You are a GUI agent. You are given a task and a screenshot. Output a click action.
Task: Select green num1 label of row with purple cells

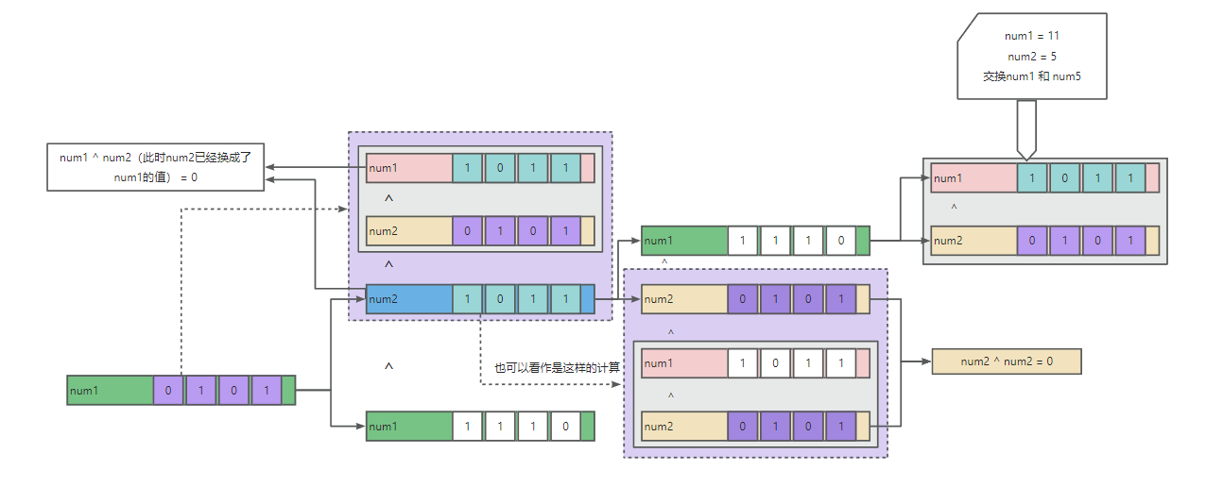pos(110,390)
